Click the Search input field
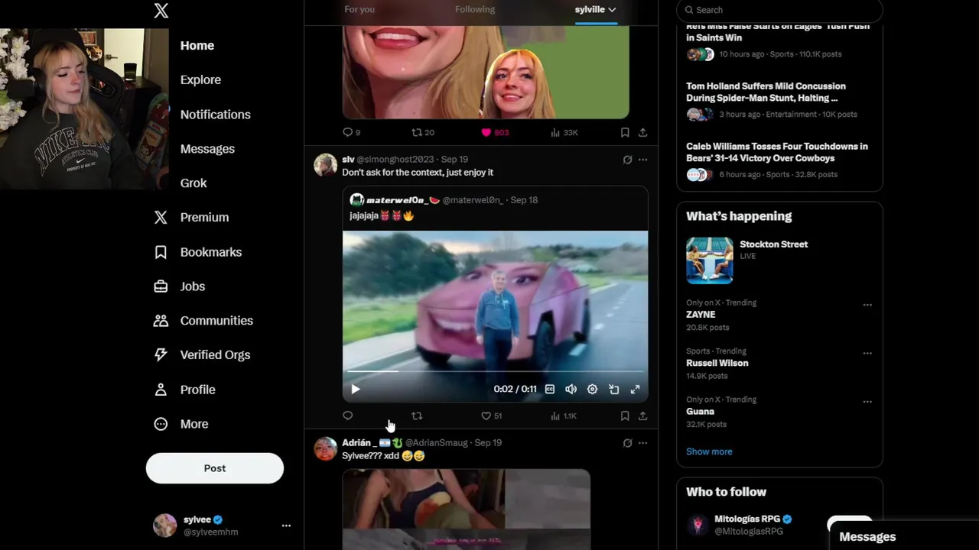The height and width of the screenshot is (550, 979). tap(779, 10)
